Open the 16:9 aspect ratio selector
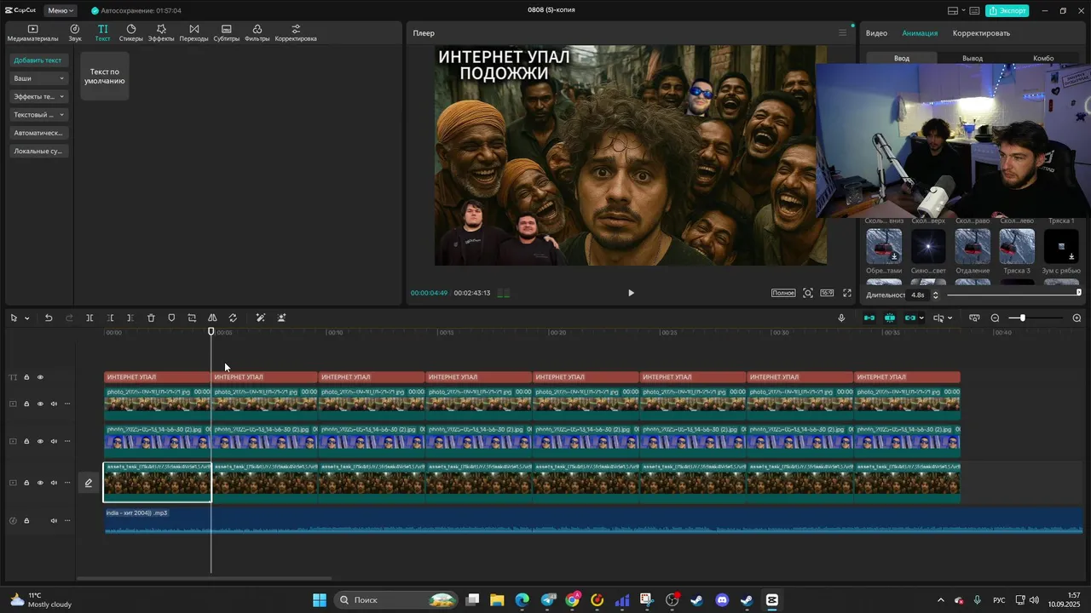Image resolution: width=1091 pixels, height=613 pixels. coord(827,293)
